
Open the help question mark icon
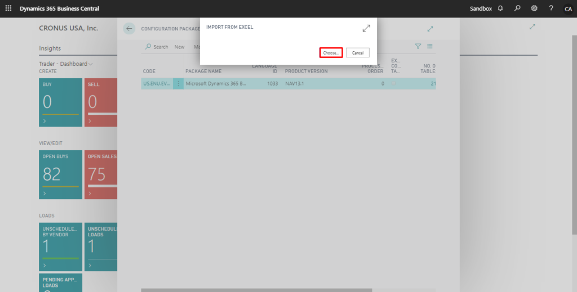(551, 8)
